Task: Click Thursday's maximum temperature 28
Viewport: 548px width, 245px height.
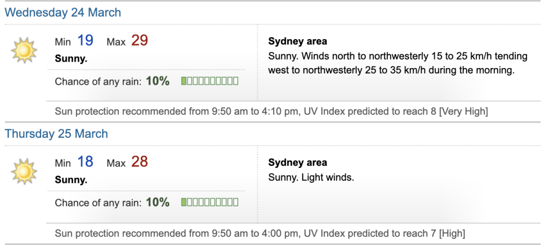Action: coord(139,162)
